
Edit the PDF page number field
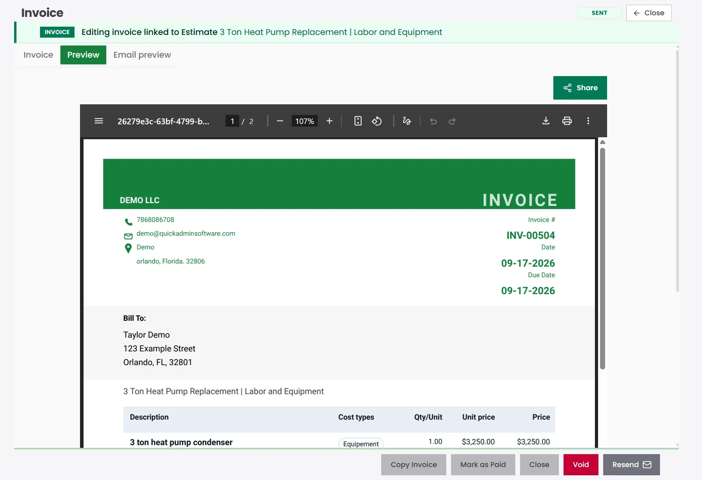click(232, 121)
